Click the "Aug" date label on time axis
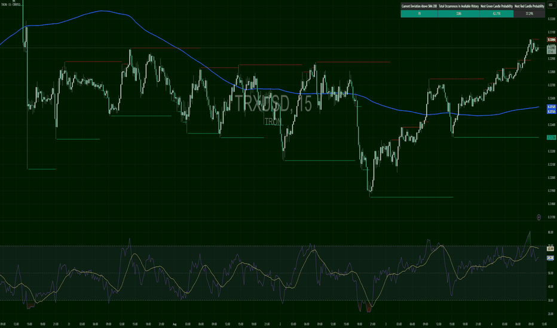 pos(175,324)
